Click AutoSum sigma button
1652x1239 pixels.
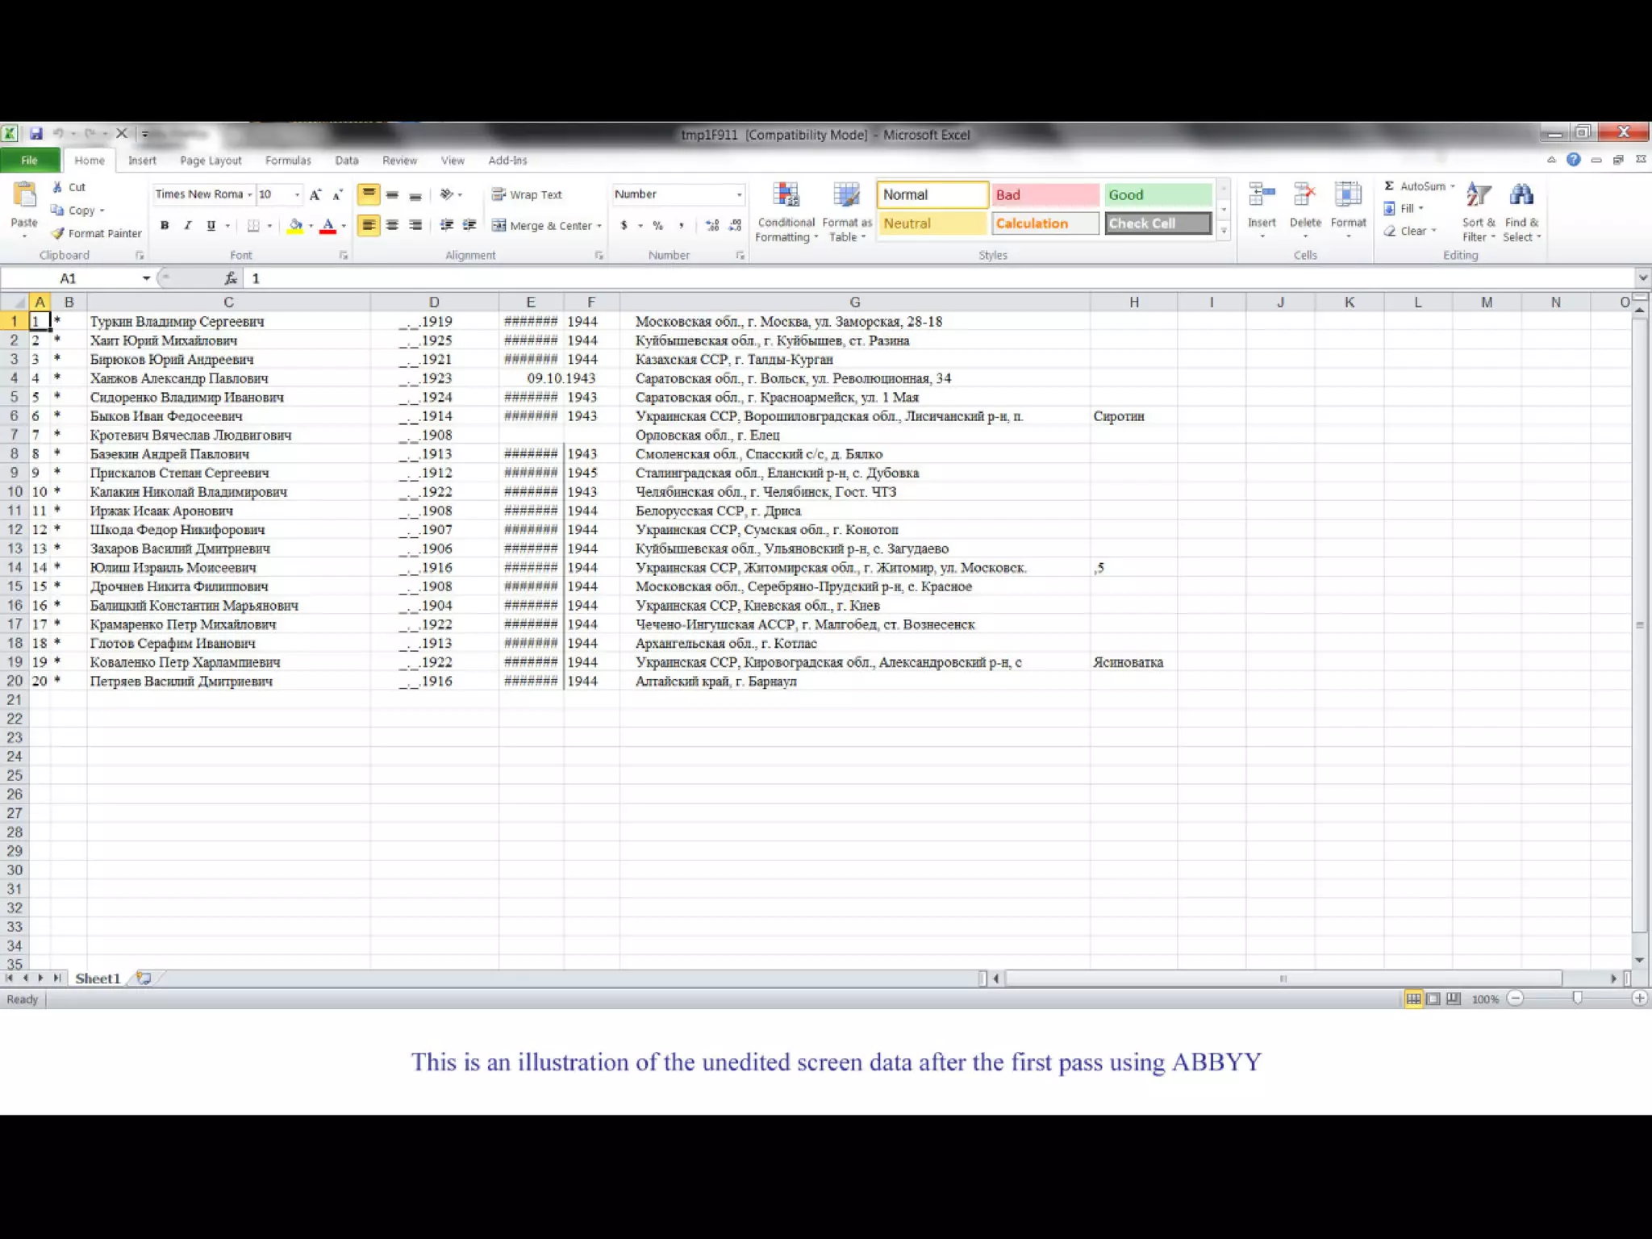(1416, 186)
